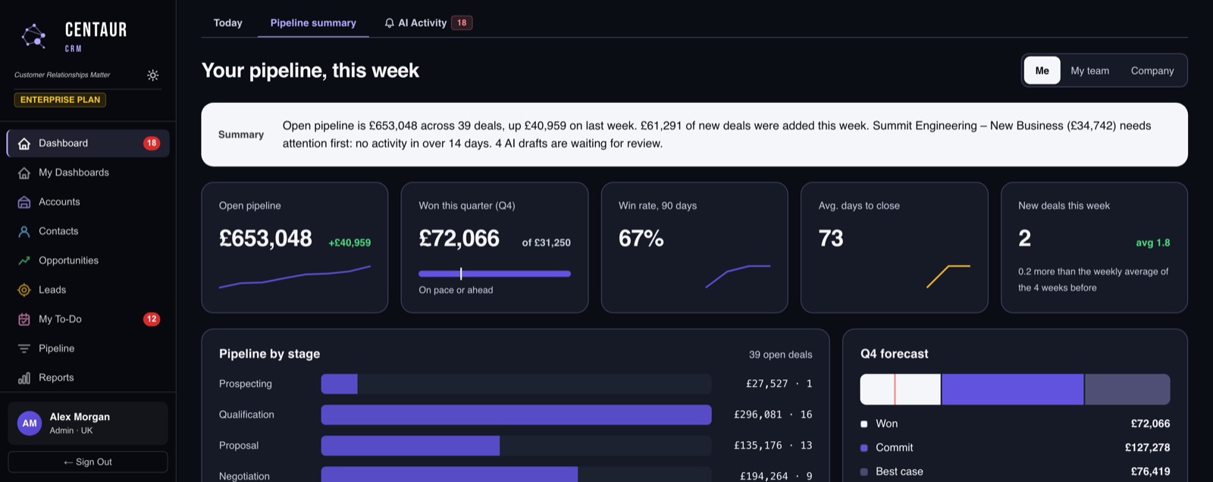This screenshot has width=1213, height=482.
Task: Click the Qualification stage bar
Action: coord(516,415)
